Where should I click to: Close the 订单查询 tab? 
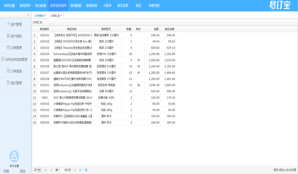(46, 15)
